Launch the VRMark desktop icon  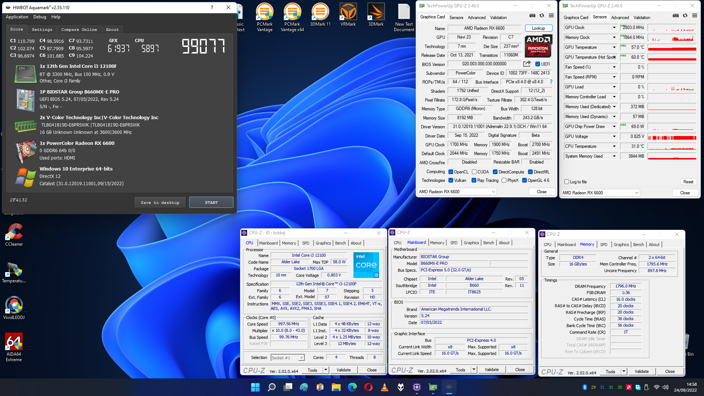coord(348,15)
